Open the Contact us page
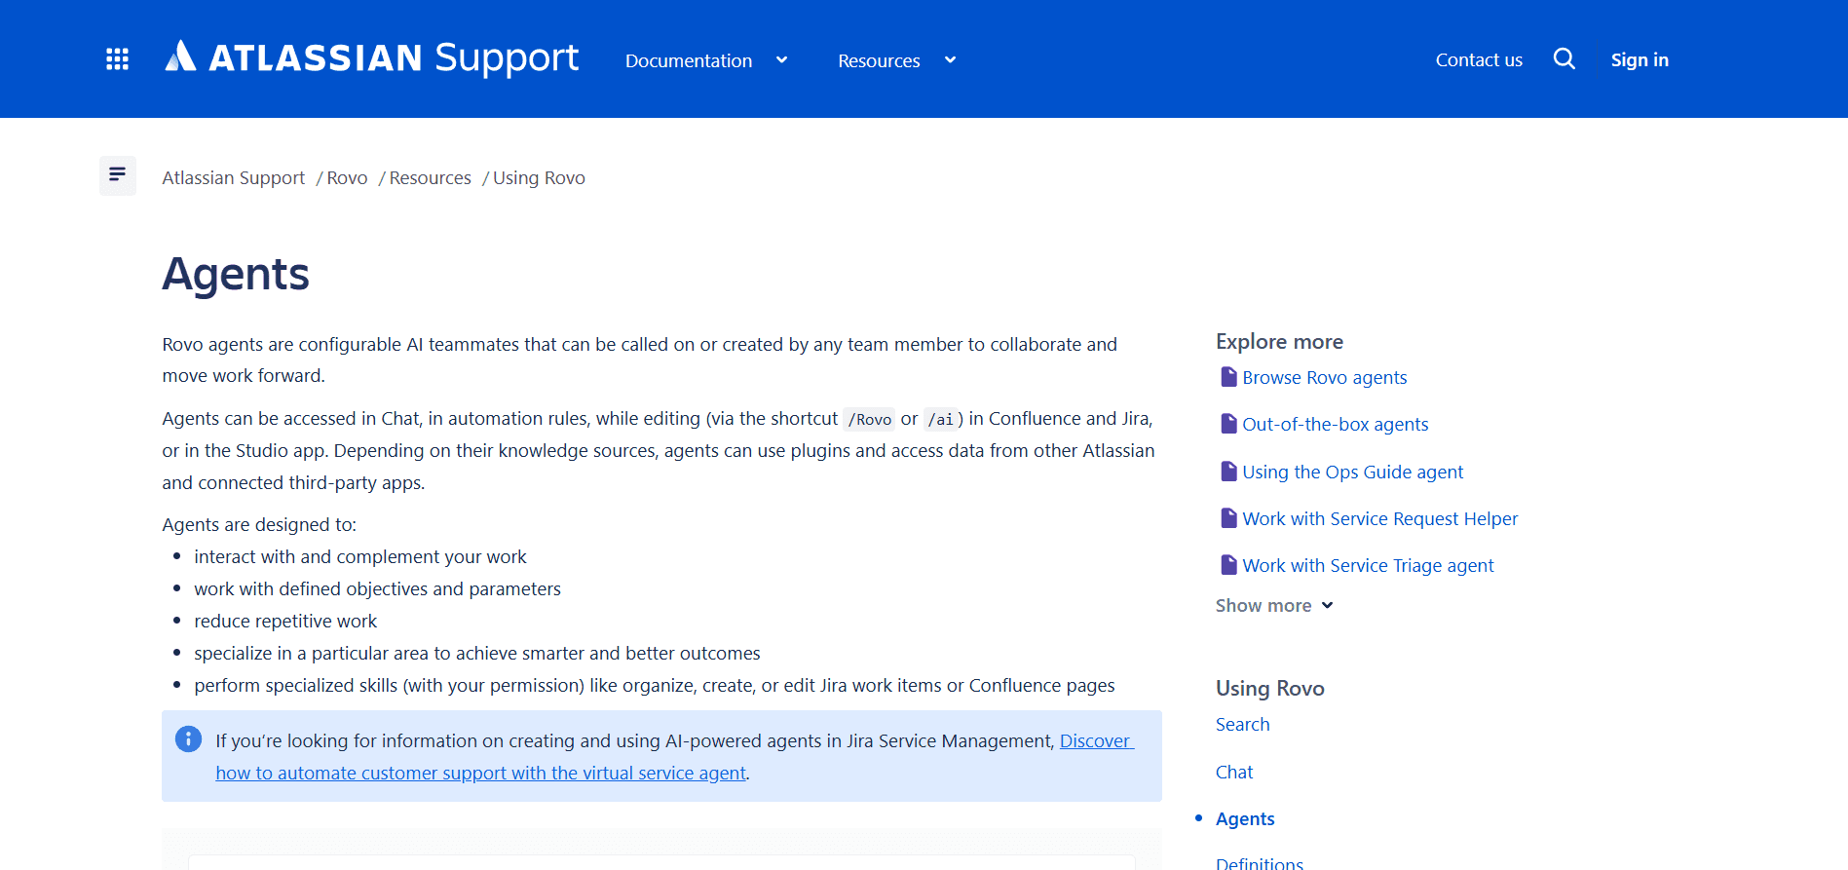1848x870 pixels. pyautogui.click(x=1479, y=59)
